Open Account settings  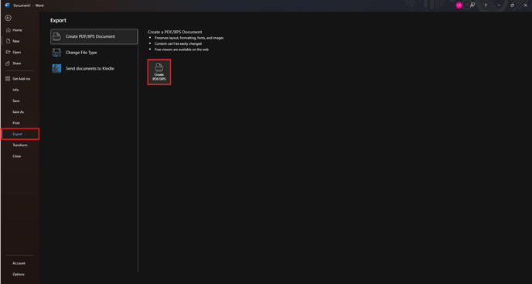tap(20, 263)
